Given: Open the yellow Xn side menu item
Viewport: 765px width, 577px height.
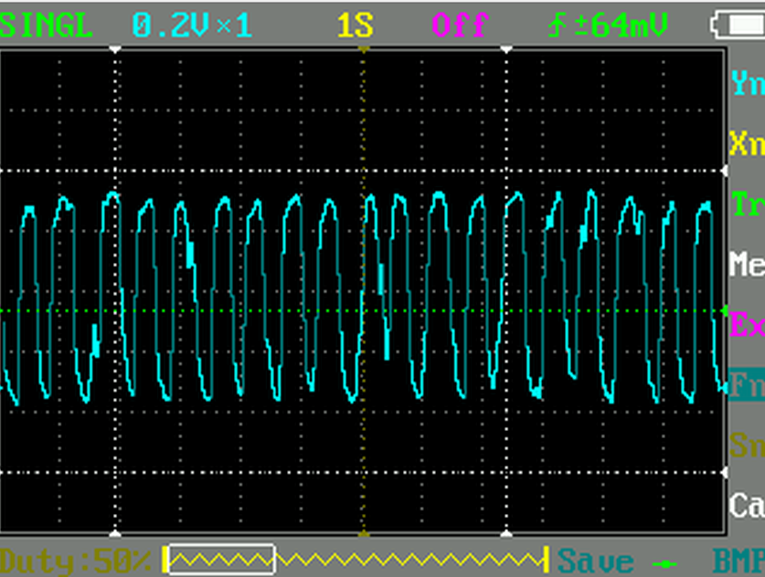Looking at the screenshot, I should [748, 143].
